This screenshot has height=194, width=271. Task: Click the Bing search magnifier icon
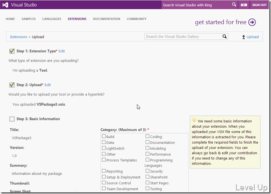coord(234,5)
